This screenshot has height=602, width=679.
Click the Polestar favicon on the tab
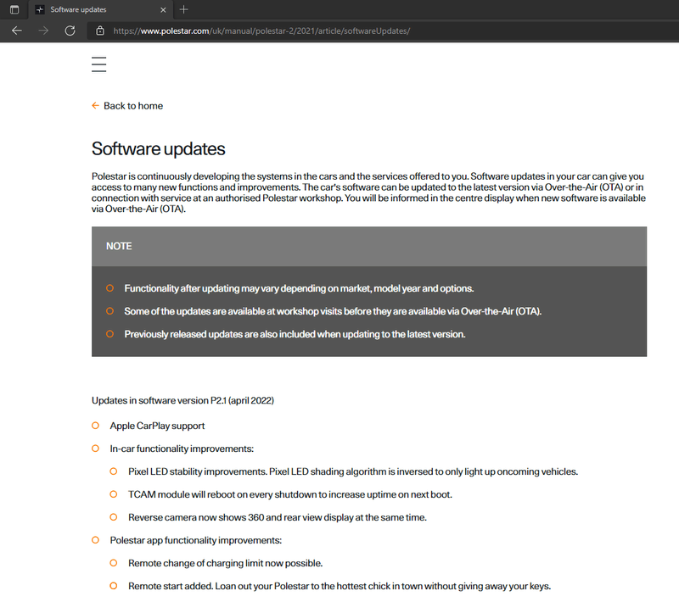point(40,9)
